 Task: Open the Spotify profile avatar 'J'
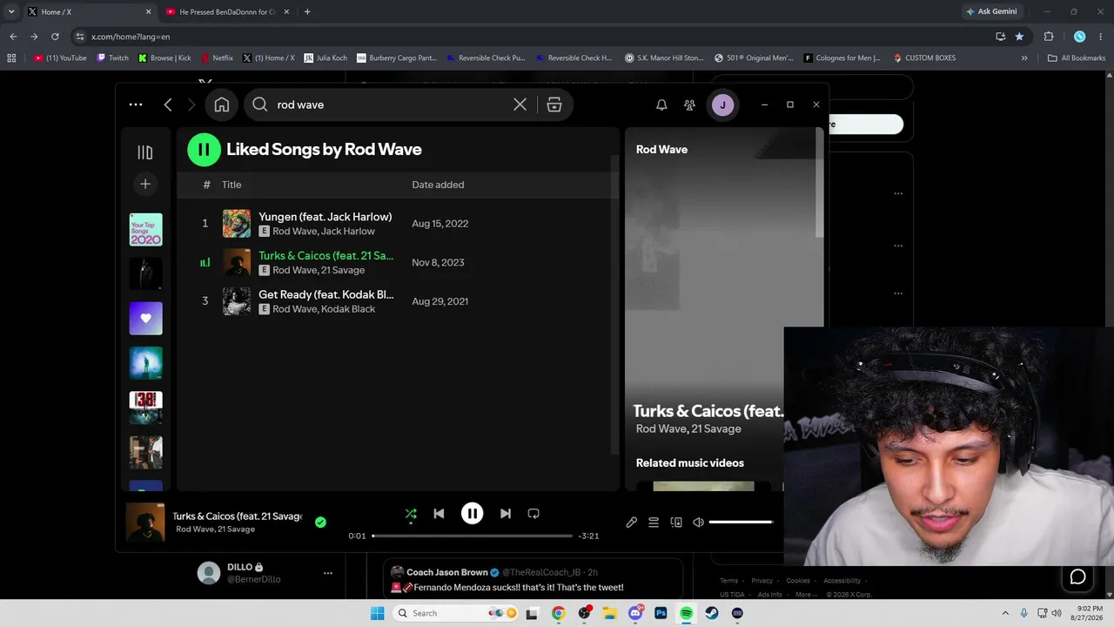pos(722,104)
